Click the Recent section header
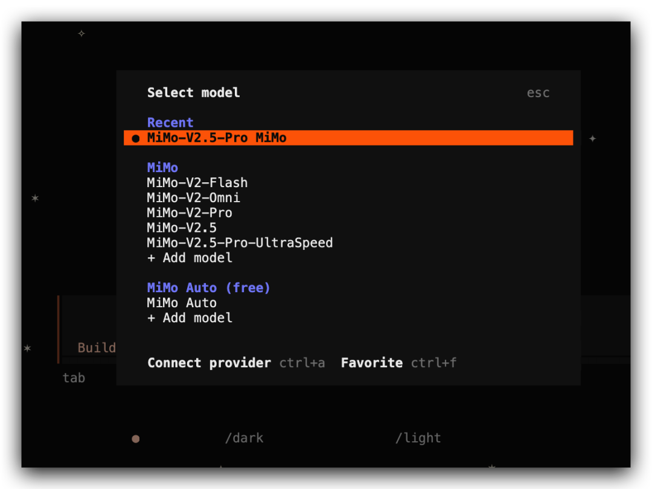The width and height of the screenshot is (652, 489). tap(170, 123)
